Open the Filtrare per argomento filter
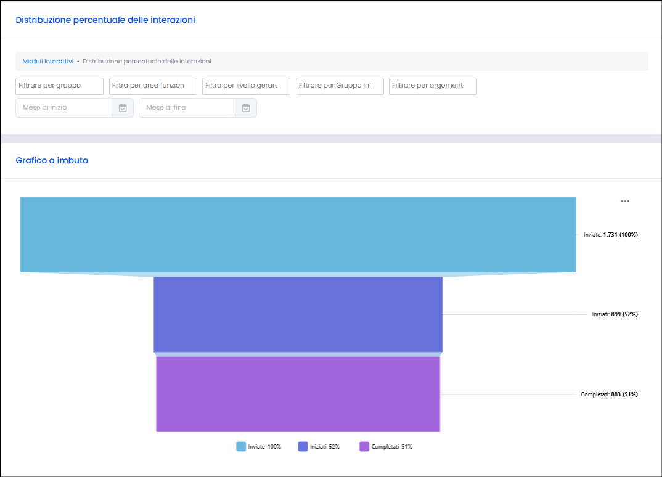The height and width of the screenshot is (477, 662). tap(433, 86)
